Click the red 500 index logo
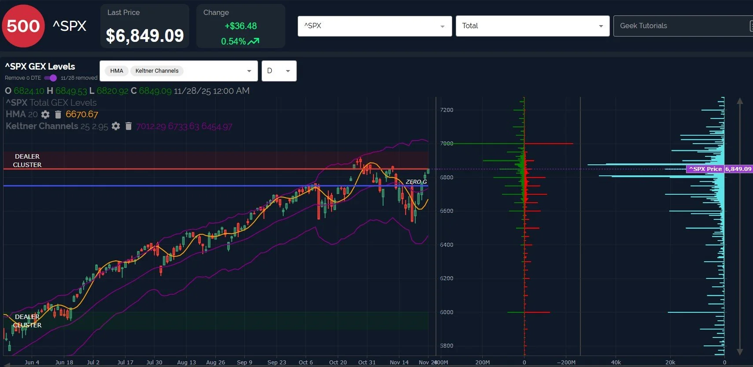This screenshot has height=367, width=753. coord(23,26)
